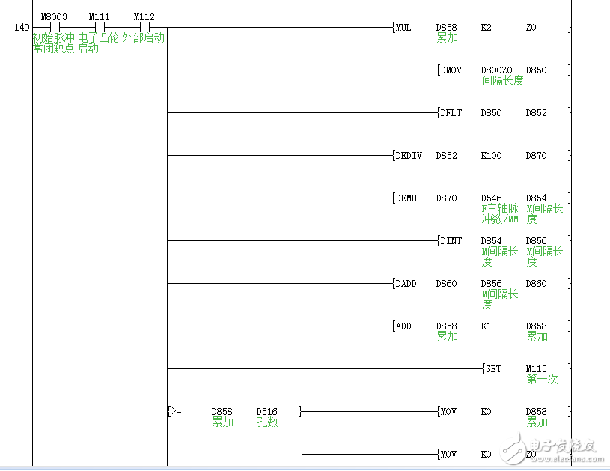Select the DADD instruction

[406, 283]
